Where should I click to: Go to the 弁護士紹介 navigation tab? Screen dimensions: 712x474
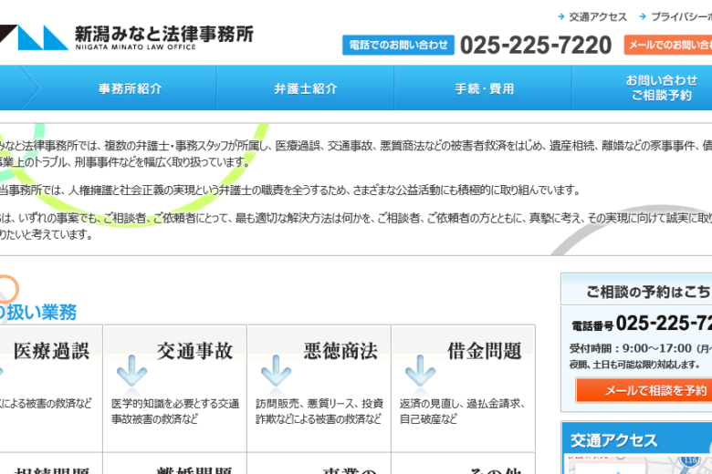[x=305, y=88]
